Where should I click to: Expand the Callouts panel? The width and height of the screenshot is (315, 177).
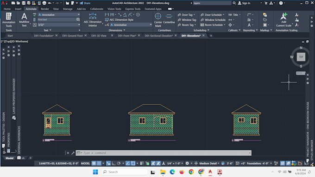pos(234,30)
